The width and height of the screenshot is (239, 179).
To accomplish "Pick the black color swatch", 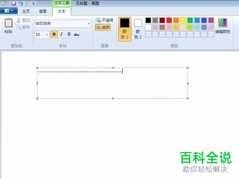I will 148,21.
